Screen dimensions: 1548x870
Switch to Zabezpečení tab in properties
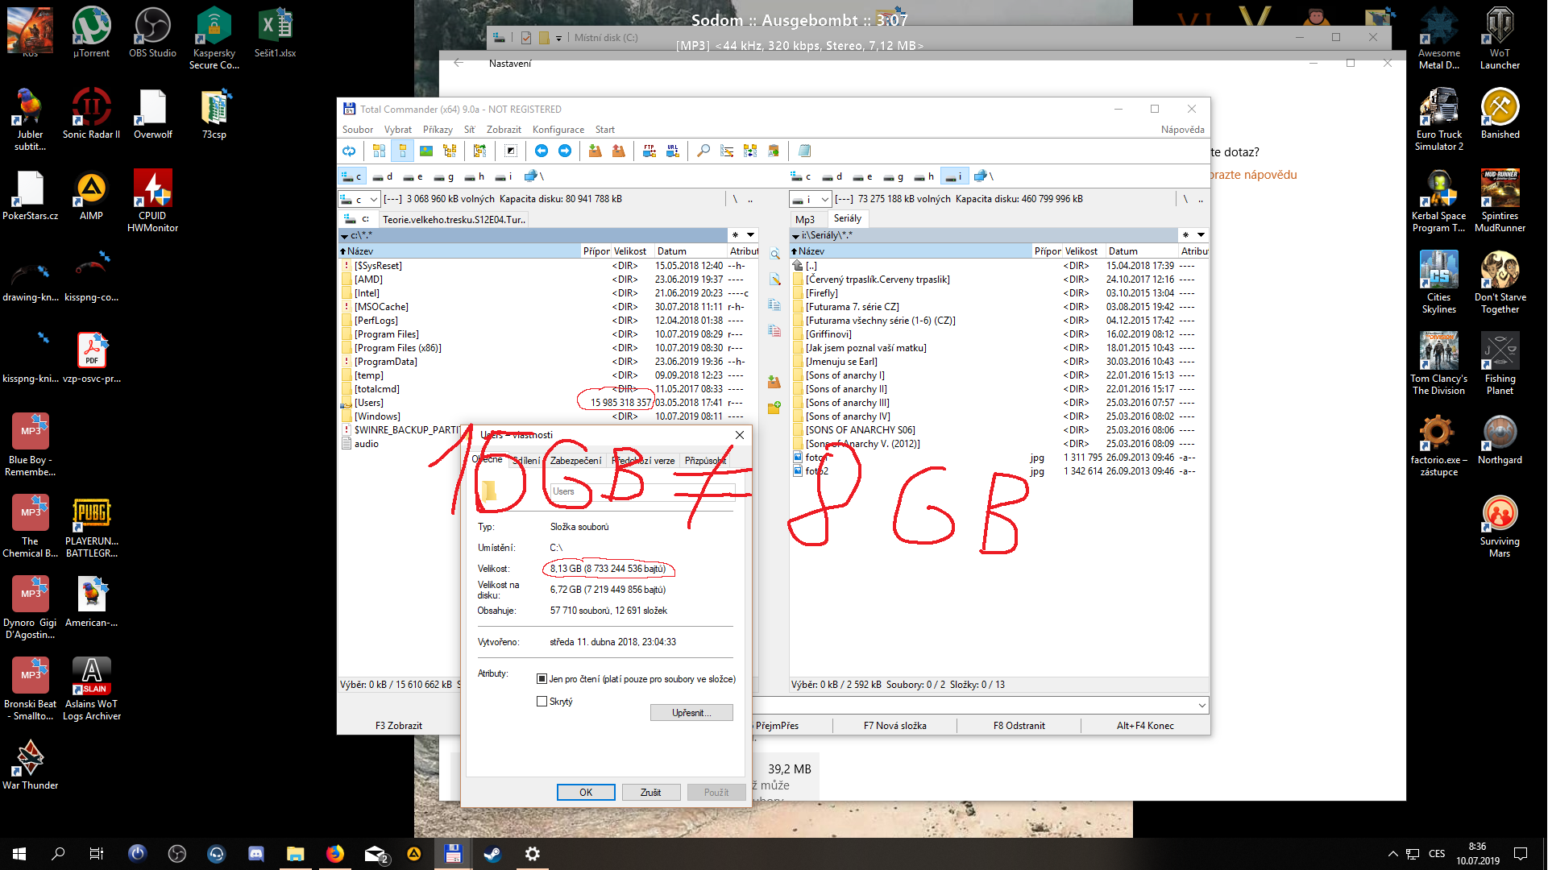pyautogui.click(x=575, y=461)
